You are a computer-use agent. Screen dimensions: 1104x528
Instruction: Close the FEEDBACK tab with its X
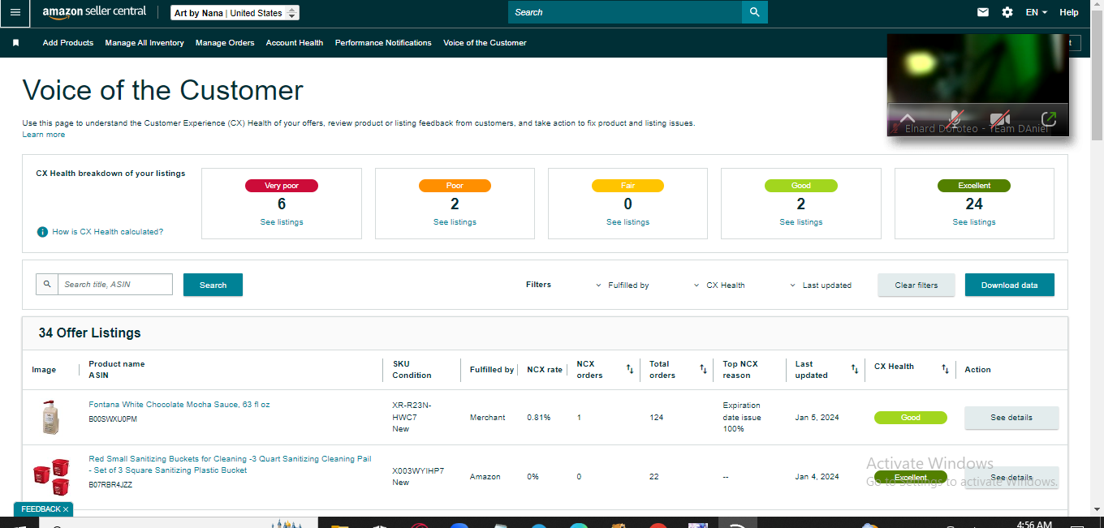66,509
